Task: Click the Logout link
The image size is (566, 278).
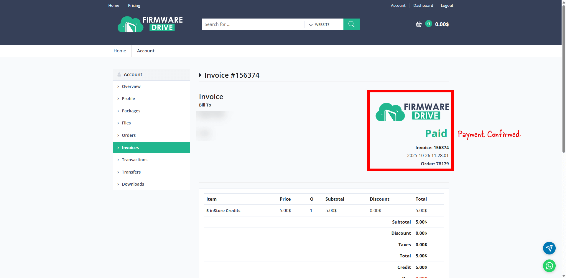Action: pyautogui.click(x=447, y=5)
